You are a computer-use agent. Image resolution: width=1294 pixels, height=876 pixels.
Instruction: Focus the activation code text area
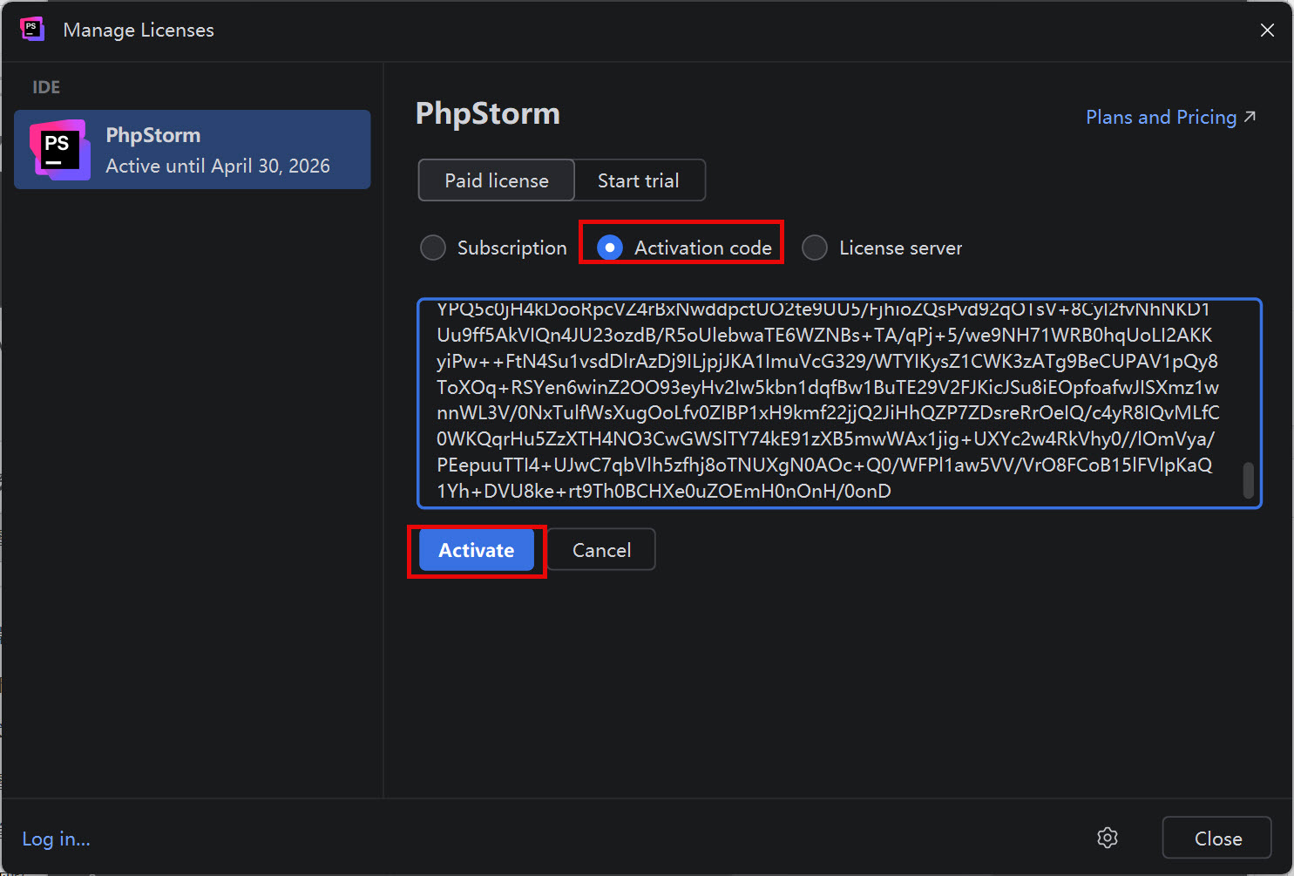[828, 401]
